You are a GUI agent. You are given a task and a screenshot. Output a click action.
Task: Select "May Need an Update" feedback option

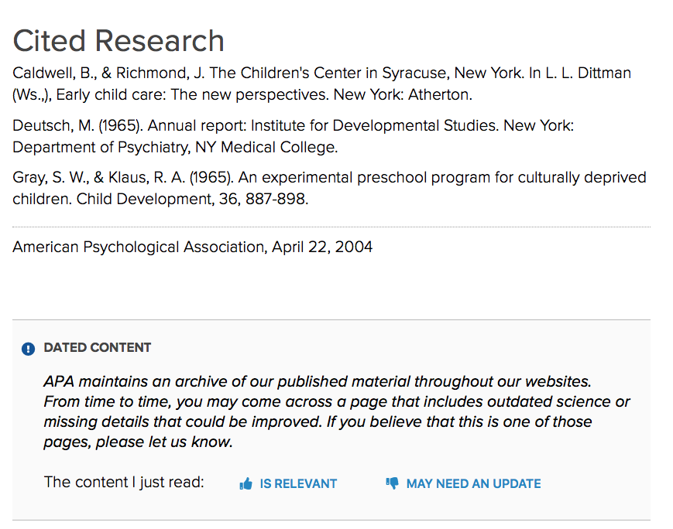pyautogui.click(x=473, y=484)
